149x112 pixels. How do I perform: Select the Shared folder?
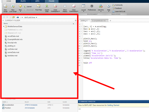[x=13, y=33]
